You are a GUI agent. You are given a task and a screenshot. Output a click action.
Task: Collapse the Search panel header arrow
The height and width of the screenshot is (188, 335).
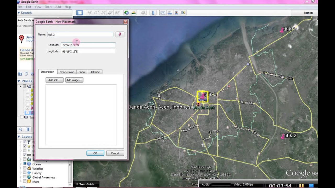coord(19,13)
